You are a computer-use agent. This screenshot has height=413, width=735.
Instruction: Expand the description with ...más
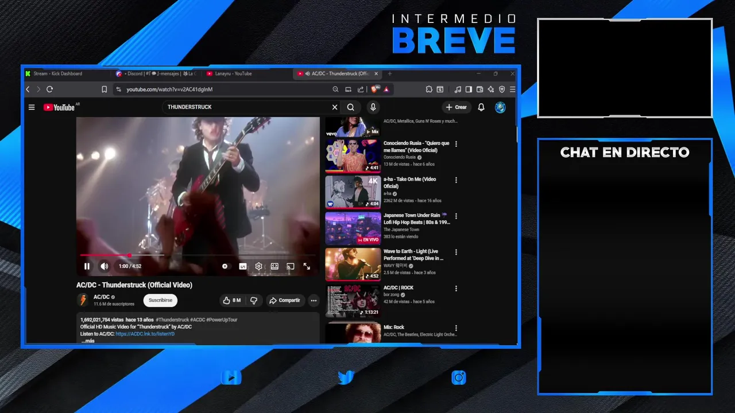[88, 341]
